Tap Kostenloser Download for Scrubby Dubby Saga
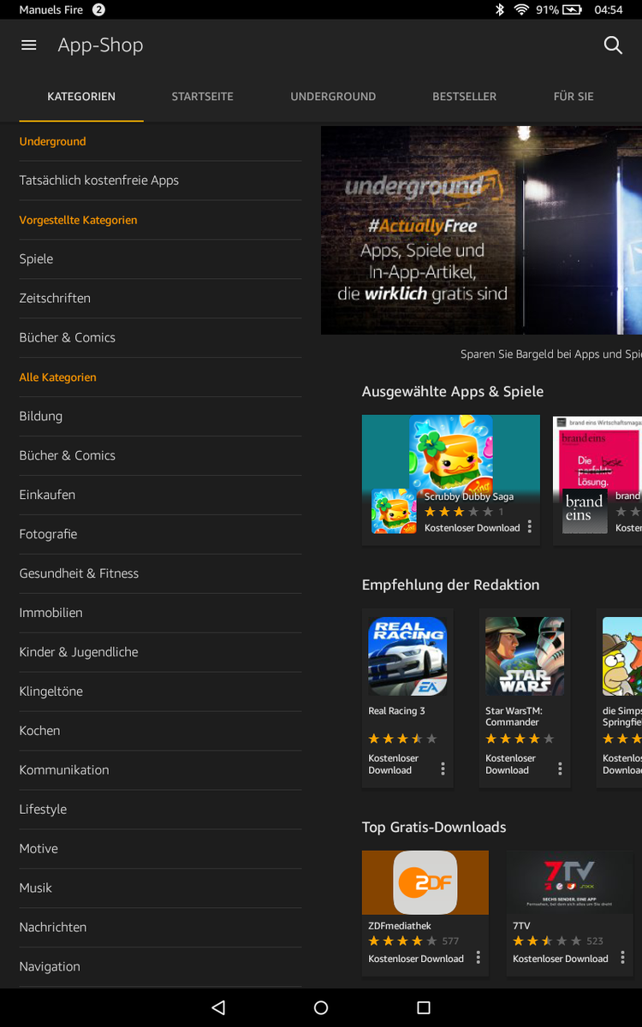The image size is (642, 1027). point(473,528)
